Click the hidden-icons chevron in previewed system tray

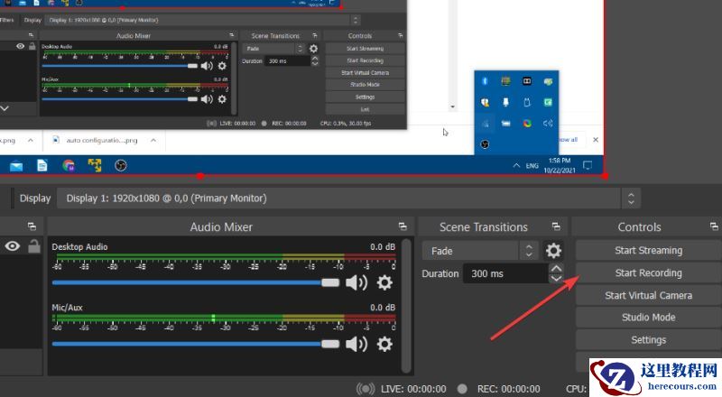(516, 165)
